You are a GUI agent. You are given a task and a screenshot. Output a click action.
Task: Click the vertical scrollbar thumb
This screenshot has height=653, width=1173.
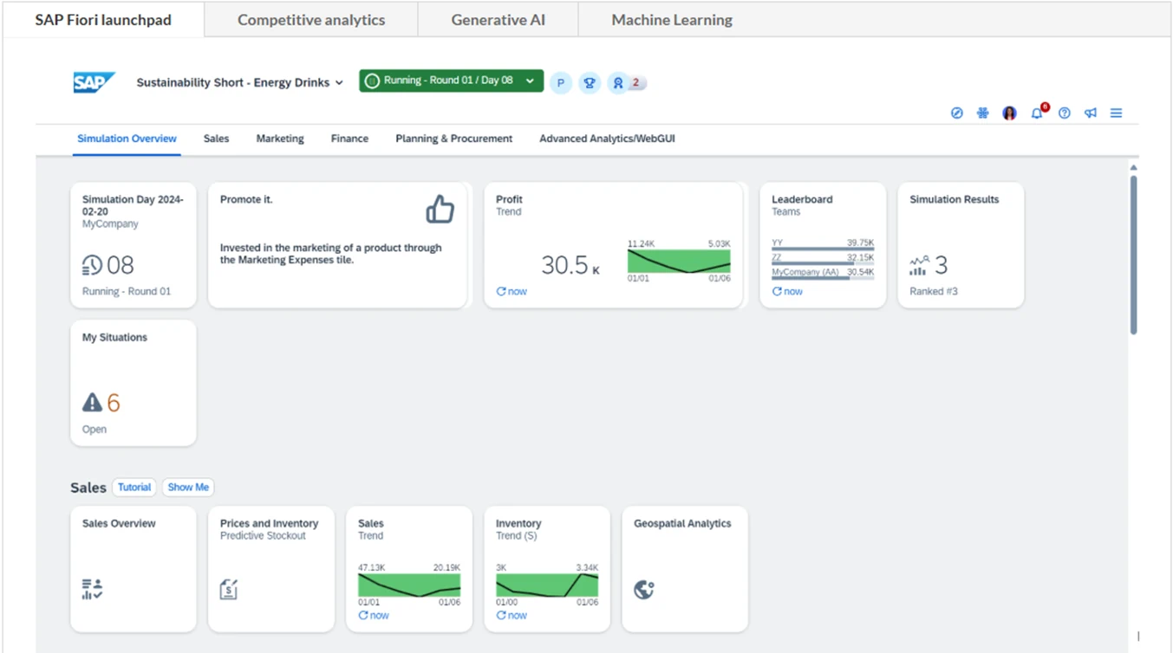(x=1133, y=255)
